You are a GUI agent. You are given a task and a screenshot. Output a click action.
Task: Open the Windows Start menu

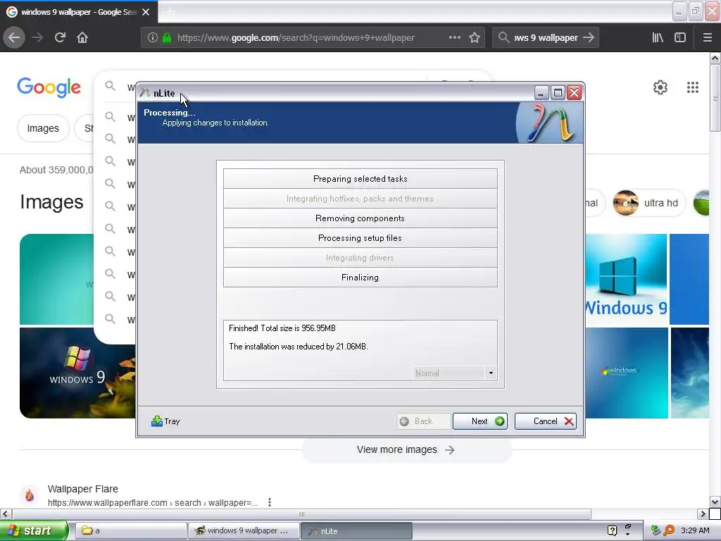coord(33,530)
